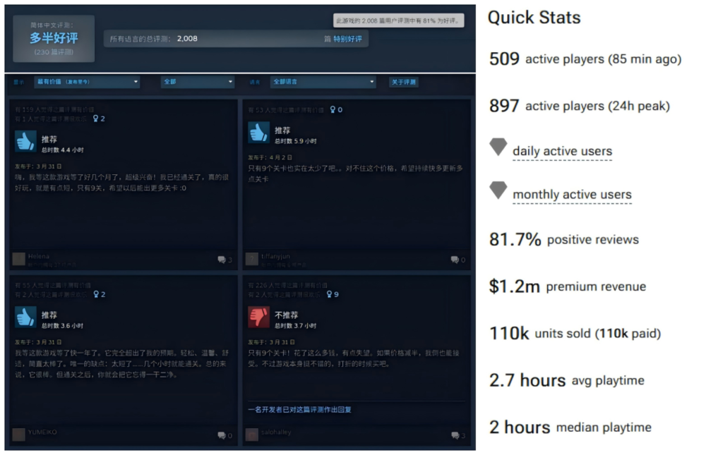This screenshot has width=706, height=455.
Task: Open comments bubble on salohalley's review
Action: (455, 436)
